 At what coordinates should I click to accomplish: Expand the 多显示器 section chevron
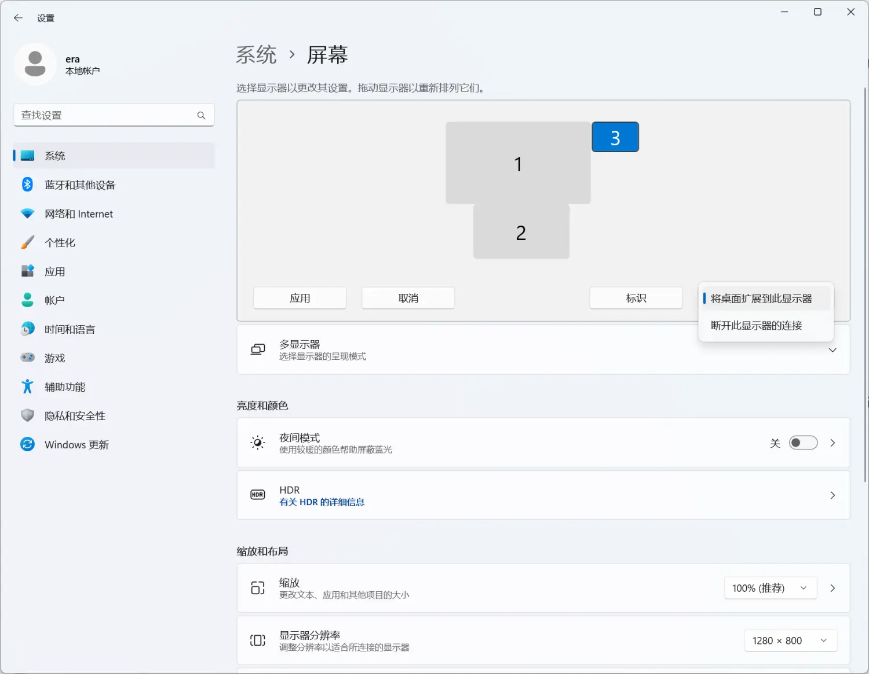[833, 350]
